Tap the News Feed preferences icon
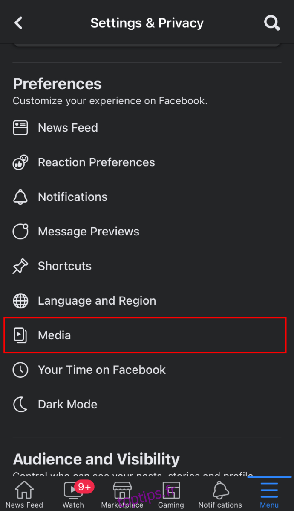This screenshot has height=511, width=294. pyautogui.click(x=20, y=128)
